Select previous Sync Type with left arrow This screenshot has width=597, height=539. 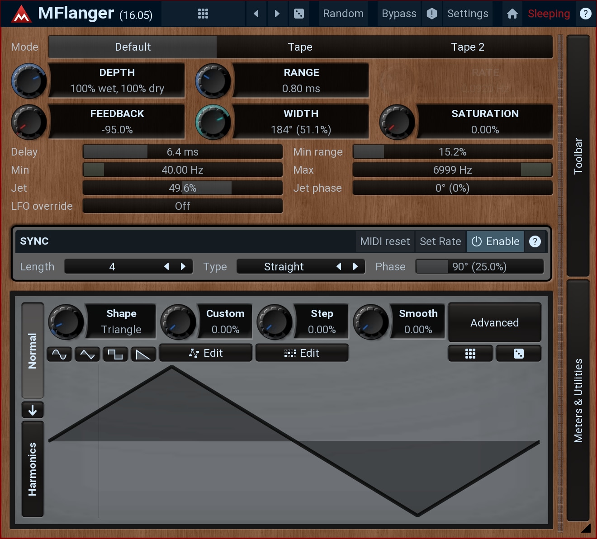(339, 266)
